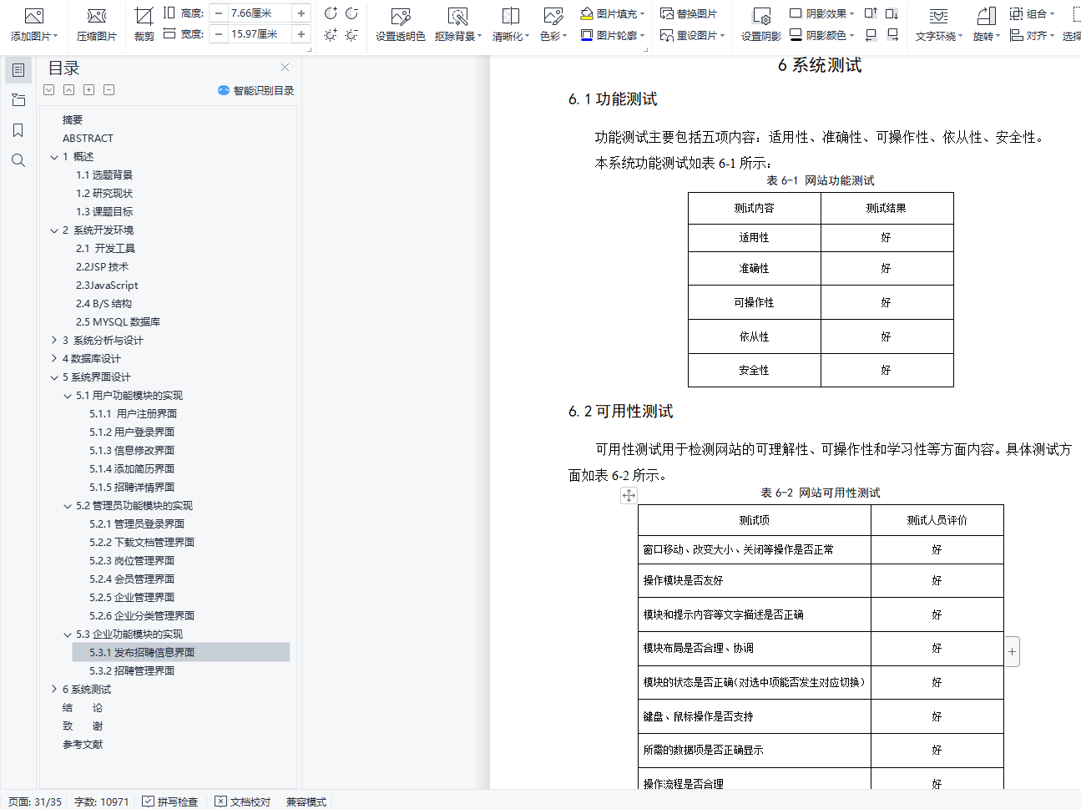Click the 兼容模式 status bar label

click(306, 801)
